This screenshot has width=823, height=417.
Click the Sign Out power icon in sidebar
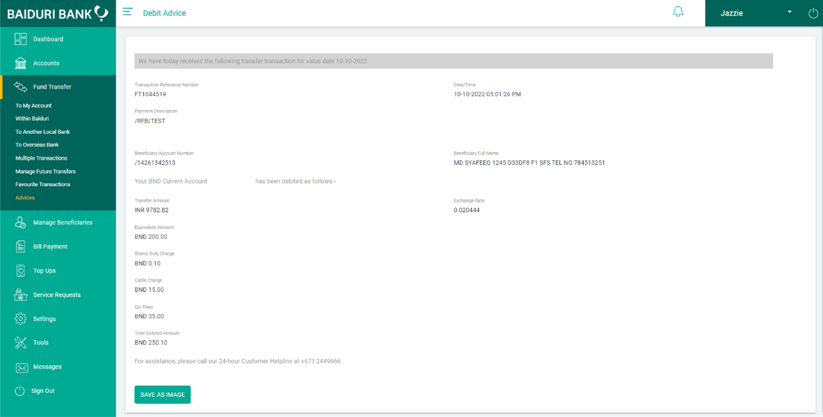pos(20,391)
